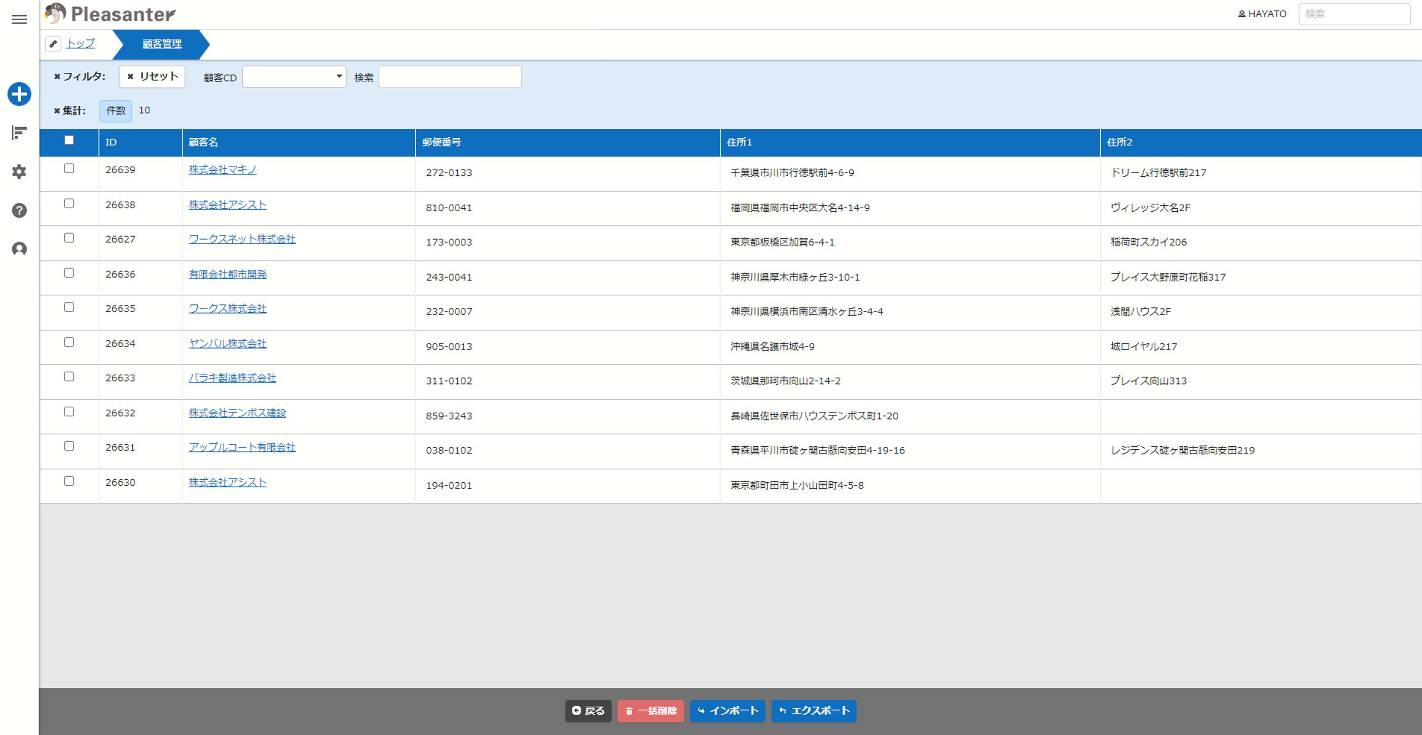
Task: Open the help question mark icon
Action: click(19, 210)
